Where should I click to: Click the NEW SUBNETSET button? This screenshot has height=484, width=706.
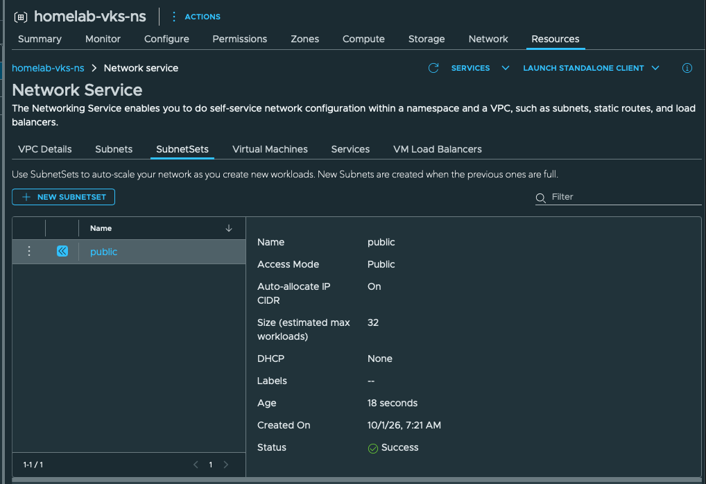(x=64, y=197)
